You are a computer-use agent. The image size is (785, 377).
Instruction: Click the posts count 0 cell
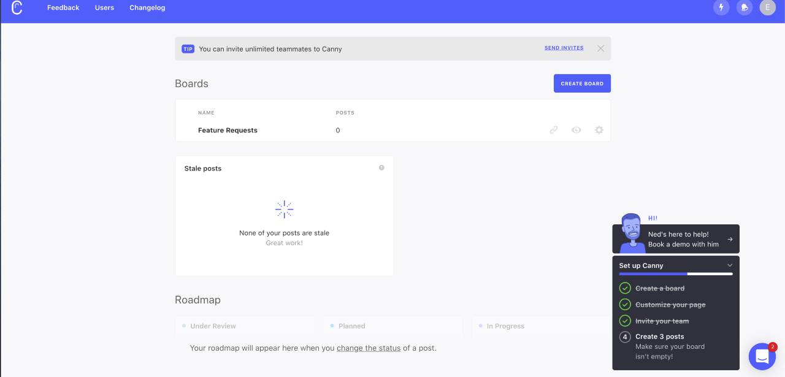tap(338, 130)
